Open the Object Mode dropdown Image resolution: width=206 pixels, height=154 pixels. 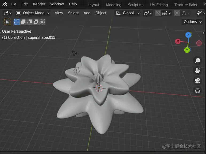pos(33,13)
